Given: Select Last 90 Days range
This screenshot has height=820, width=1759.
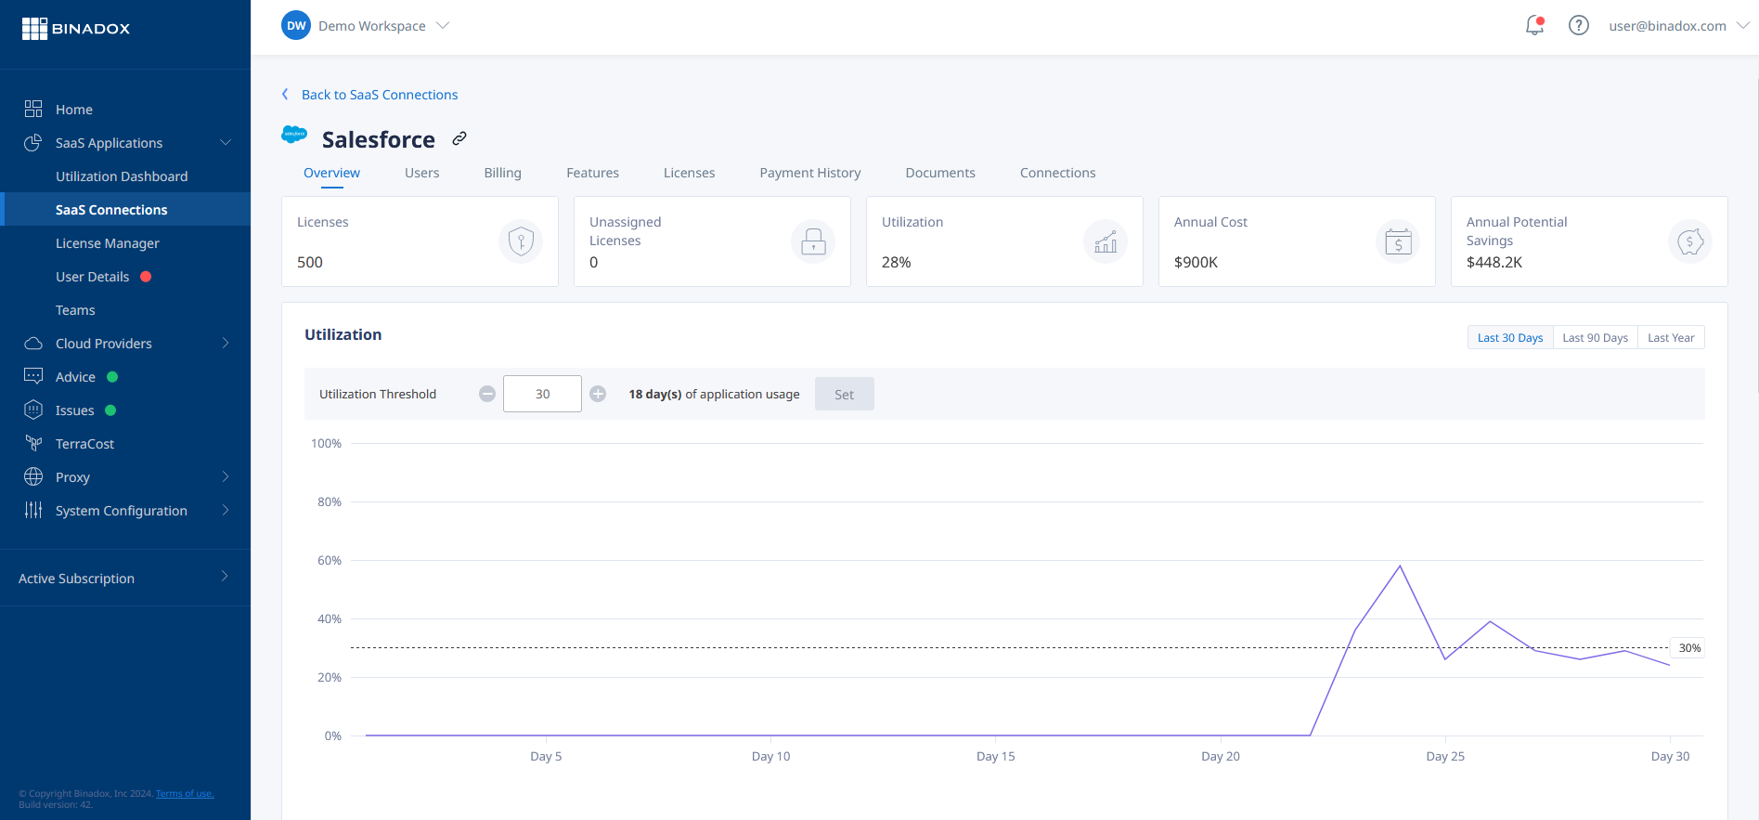Looking at the screenshot, I should pos(1595,337).
